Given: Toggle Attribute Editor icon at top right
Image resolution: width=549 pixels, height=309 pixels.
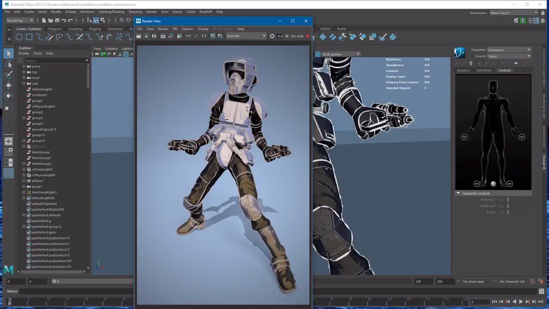Looking at the screenshot, I should (x=530, y=21).
